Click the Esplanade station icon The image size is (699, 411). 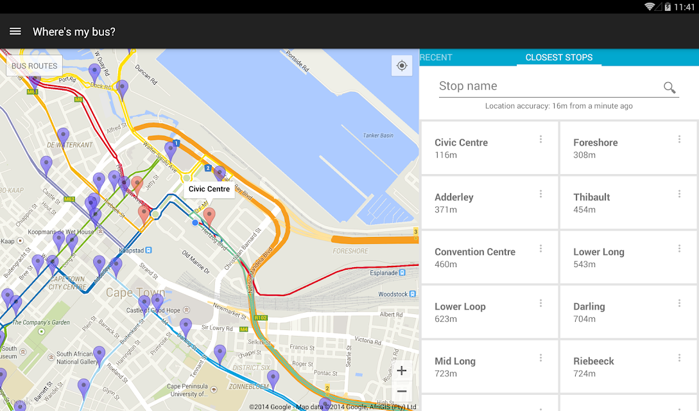click(x=402, y=272)
